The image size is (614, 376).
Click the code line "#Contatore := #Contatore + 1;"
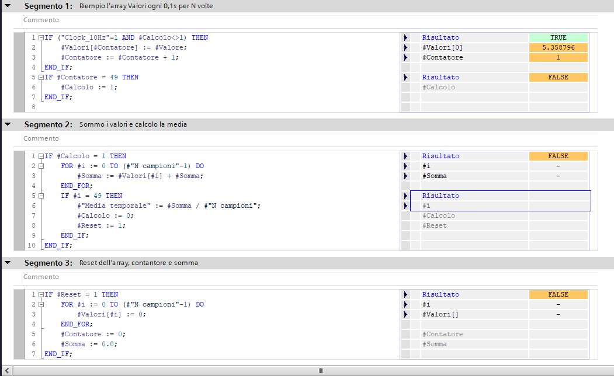tap(119, 58)
